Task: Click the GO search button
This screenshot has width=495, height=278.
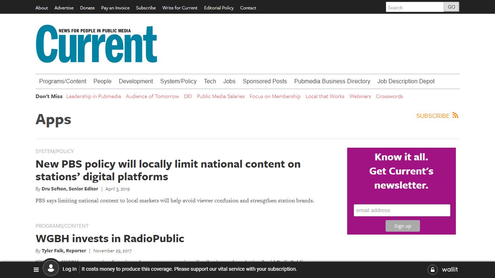Action: click(452, 7)
